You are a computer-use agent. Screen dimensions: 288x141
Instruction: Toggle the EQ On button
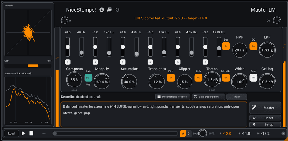pyautogui.click(x=253, y=46)
